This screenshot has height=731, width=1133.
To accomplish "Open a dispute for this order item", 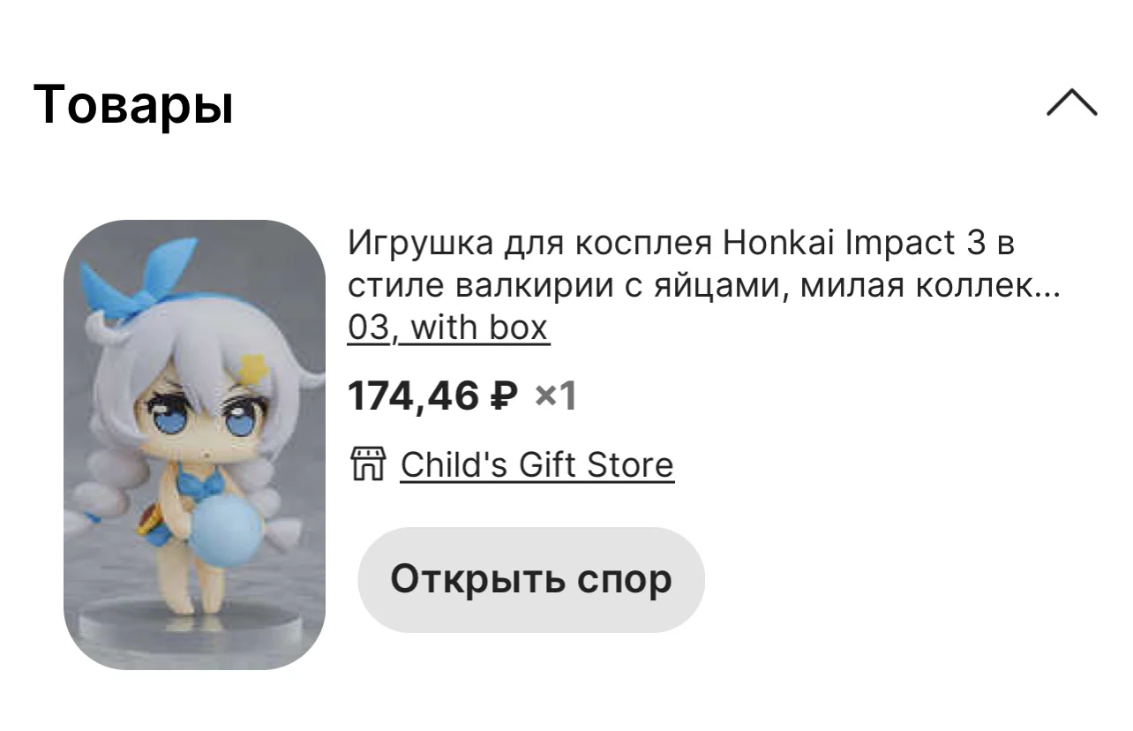I will [x=530, y=579].
